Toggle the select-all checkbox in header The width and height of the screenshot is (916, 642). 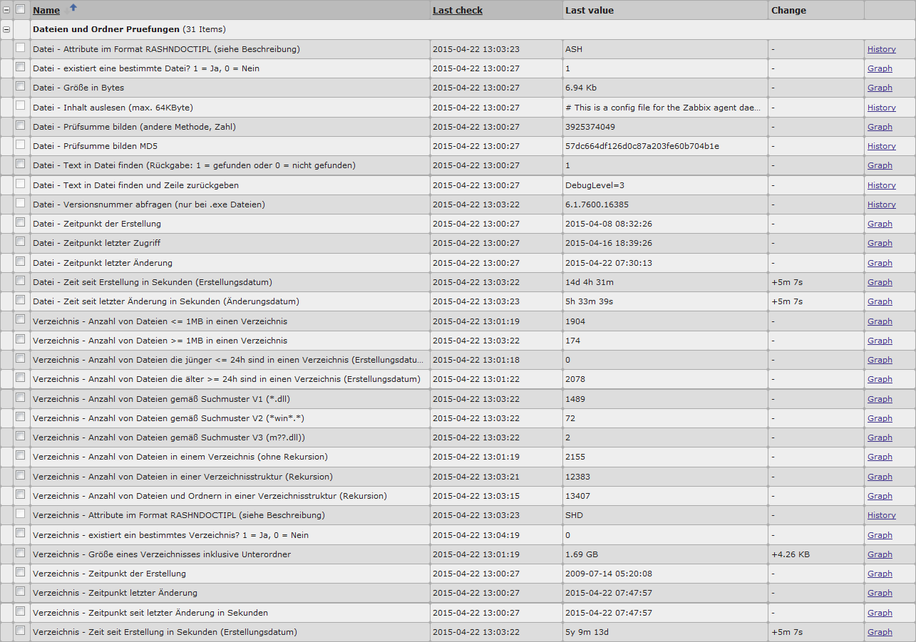(20, 9)
